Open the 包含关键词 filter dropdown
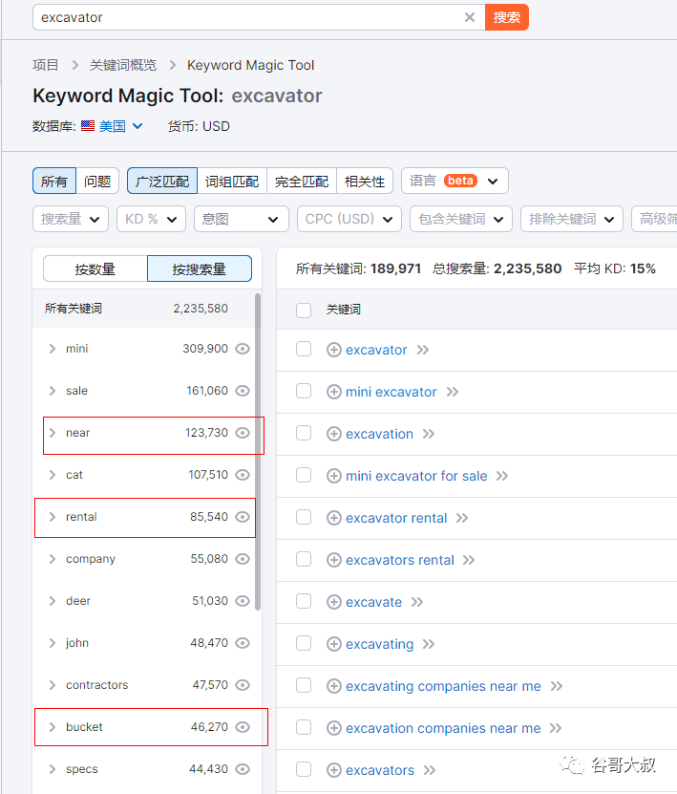This screenshot has width=677, height=794. (461, 219)
